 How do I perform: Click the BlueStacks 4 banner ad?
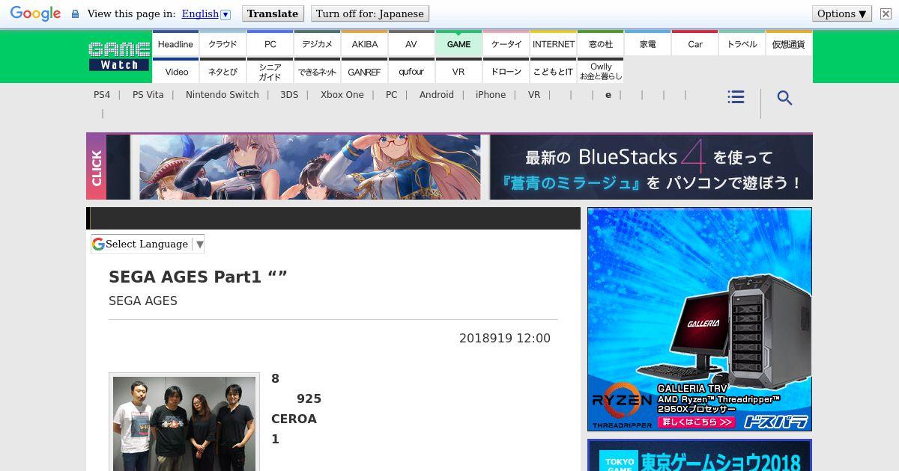pyautogui.click(x=449, y=167)
